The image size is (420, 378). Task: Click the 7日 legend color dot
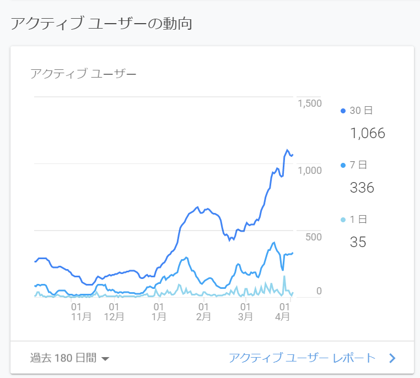coord(343,165)
